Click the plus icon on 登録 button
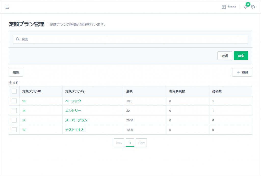 tap(238, 72)
